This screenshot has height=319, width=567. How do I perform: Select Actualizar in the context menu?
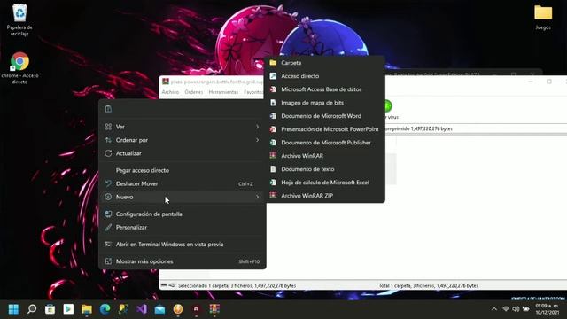tap(183, 153)
